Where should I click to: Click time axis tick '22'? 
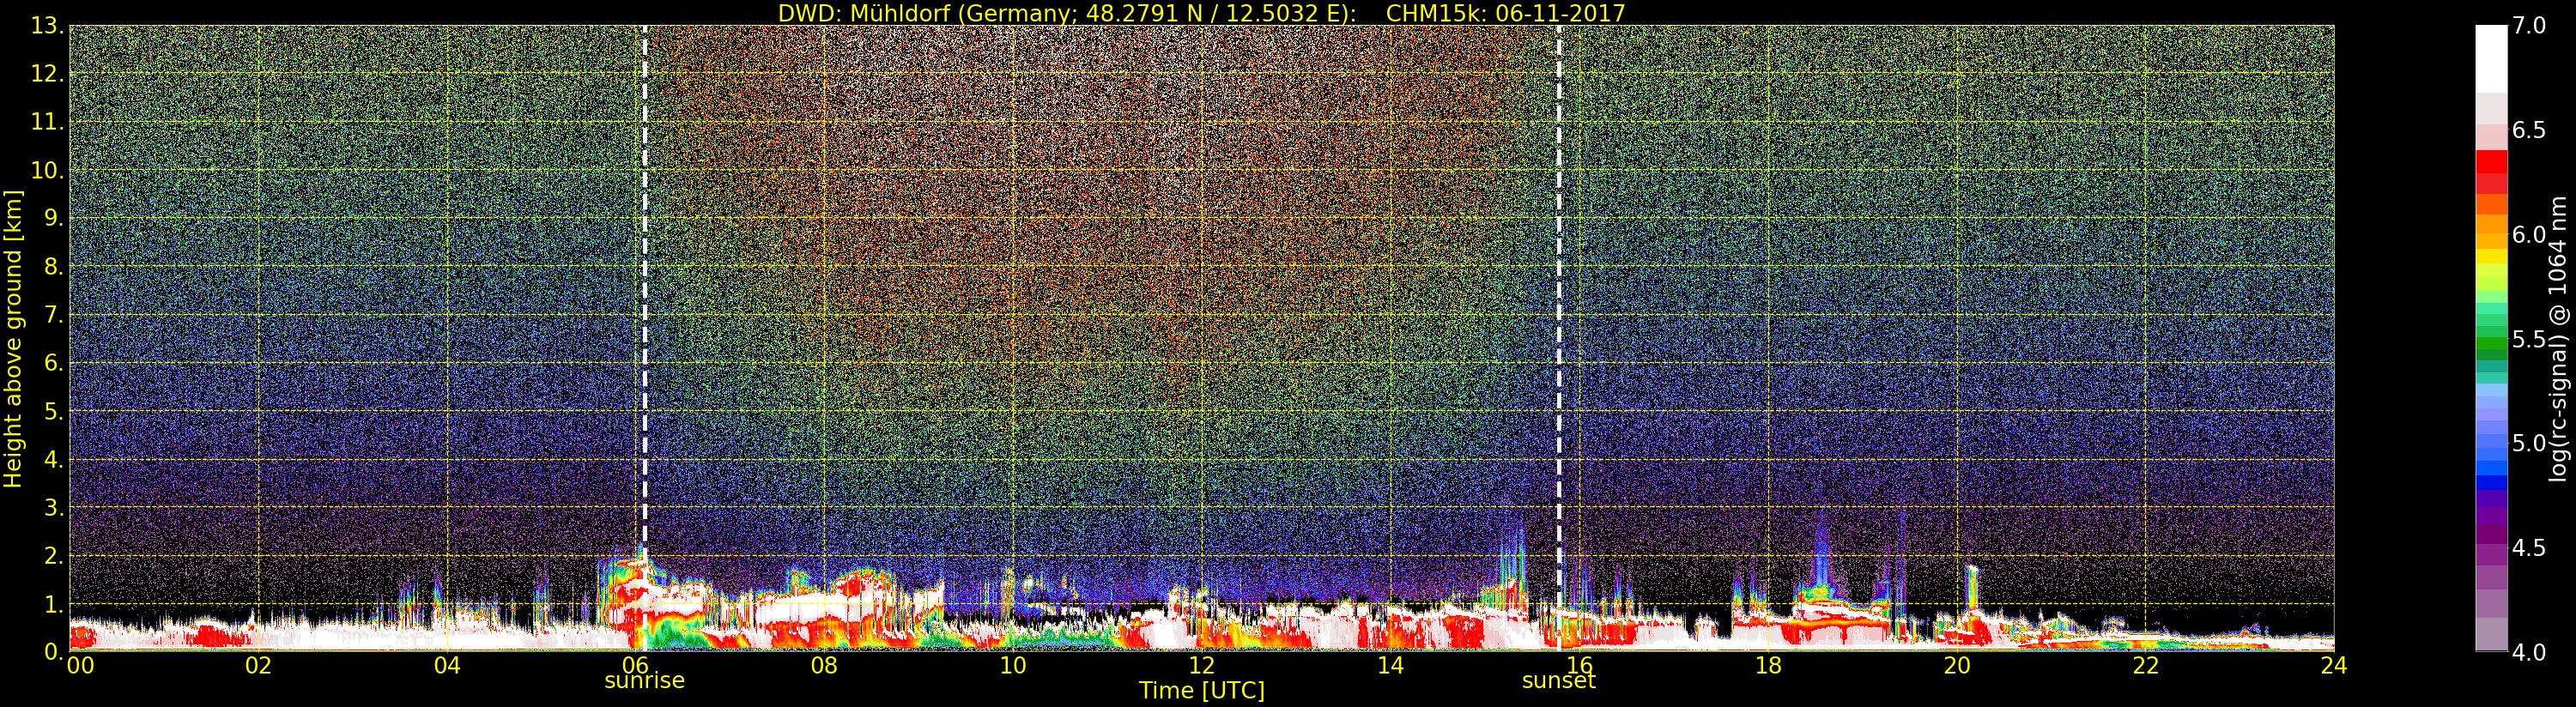coord(2145,665)
